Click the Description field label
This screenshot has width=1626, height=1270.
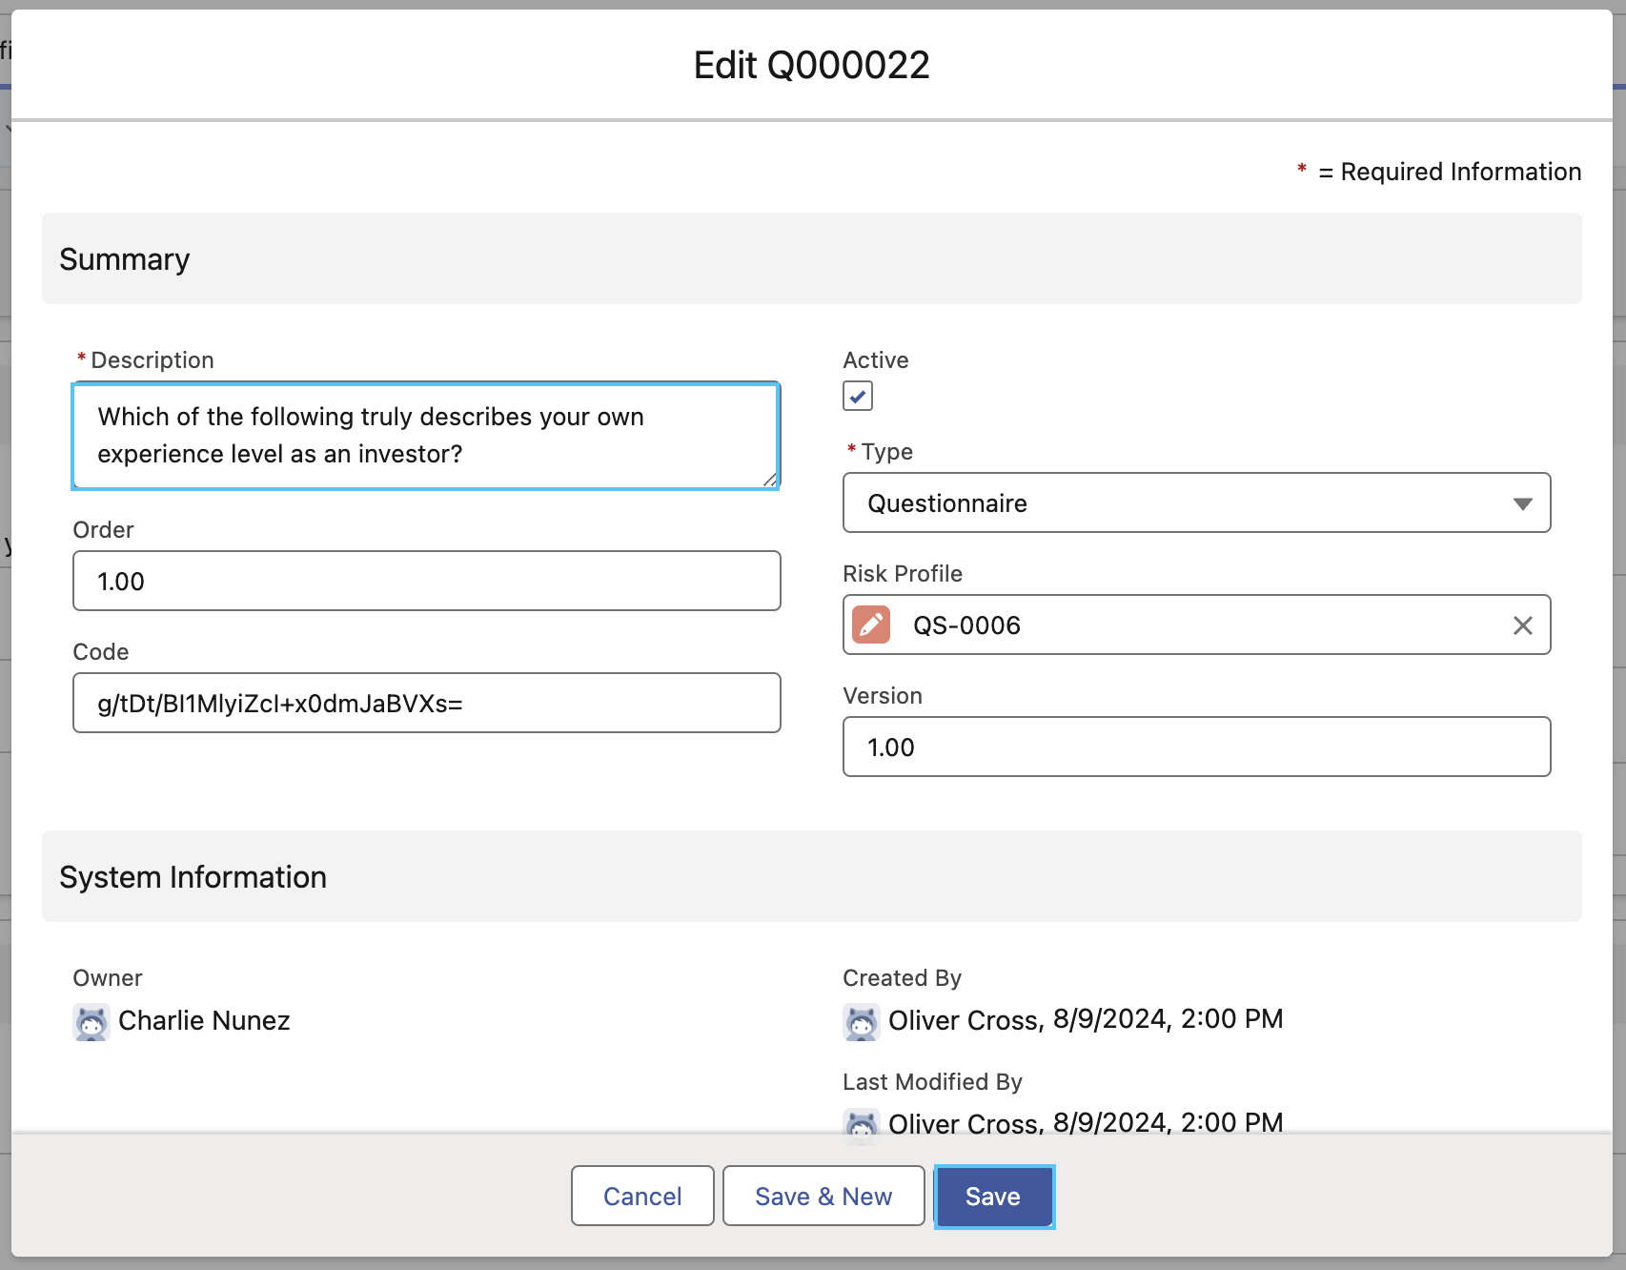click(152, 360)
